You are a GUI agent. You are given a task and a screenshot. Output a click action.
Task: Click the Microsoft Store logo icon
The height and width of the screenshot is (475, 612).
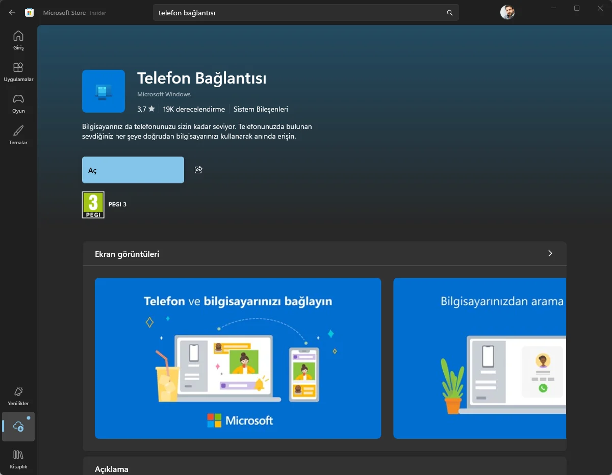pyautogui.click(x=30, y=13)
